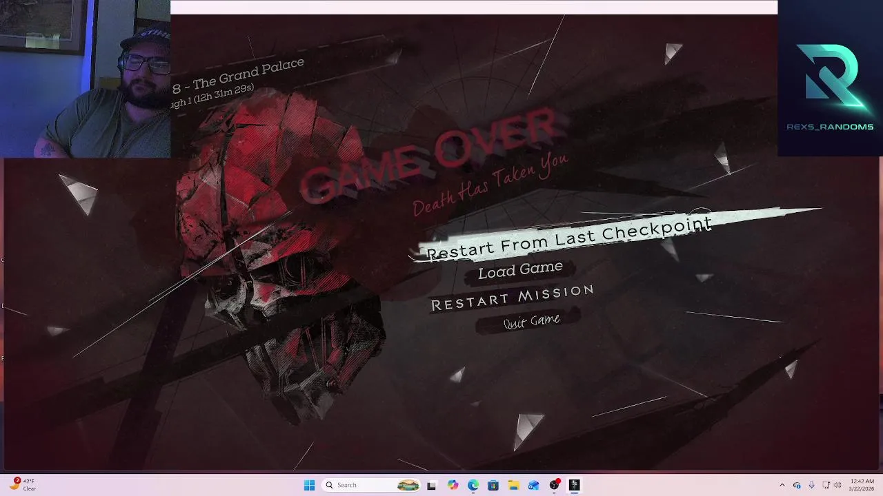The image size is (883, 496).
Task: Open the Windows Start menu
Action: [x=309, y=485]
